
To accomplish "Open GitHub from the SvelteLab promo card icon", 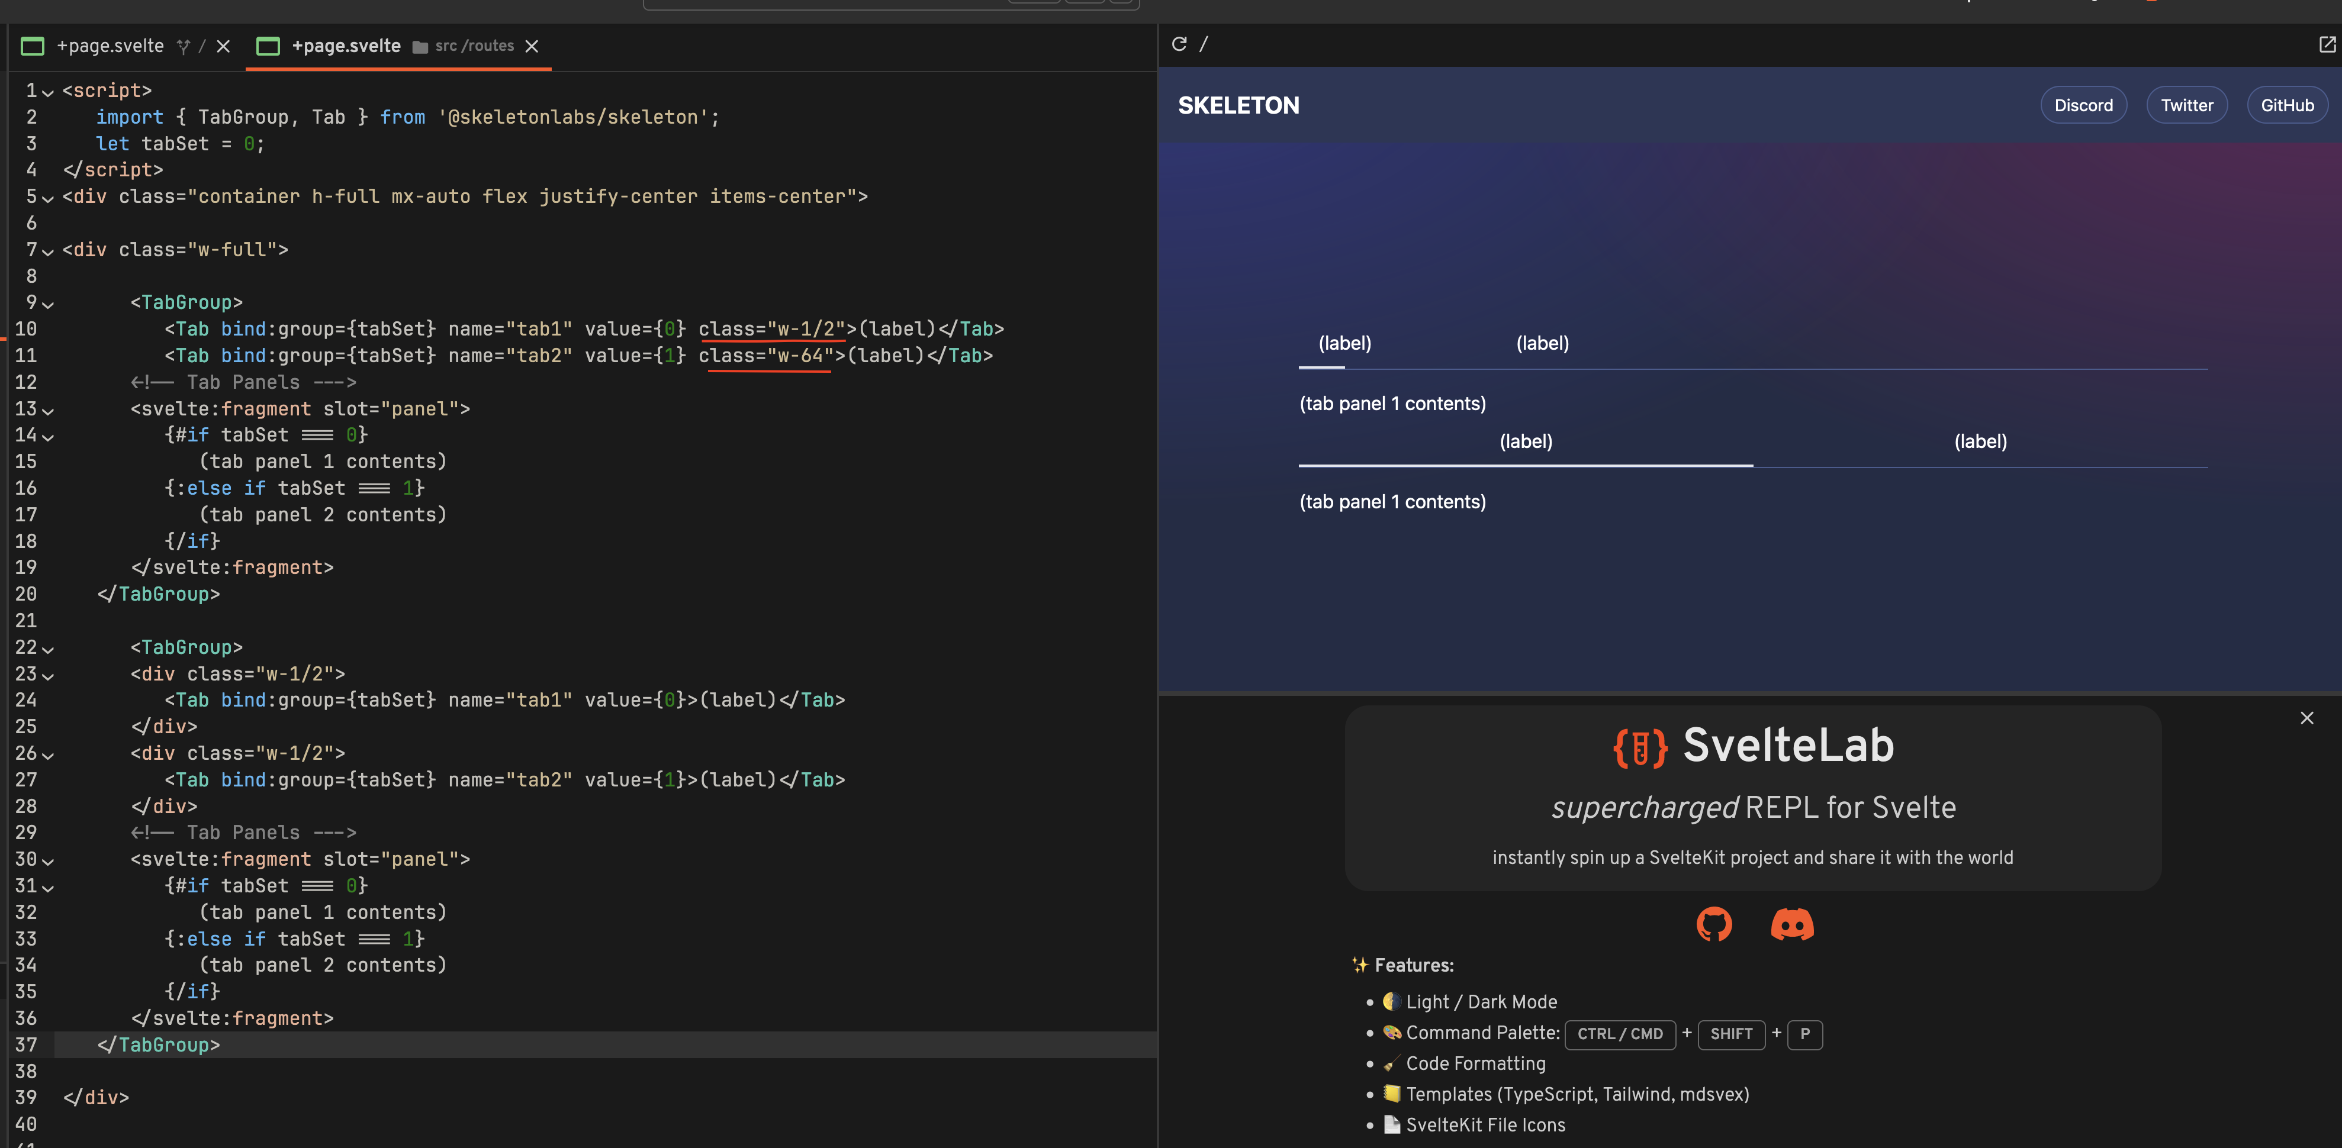I will coord(1714,924).
